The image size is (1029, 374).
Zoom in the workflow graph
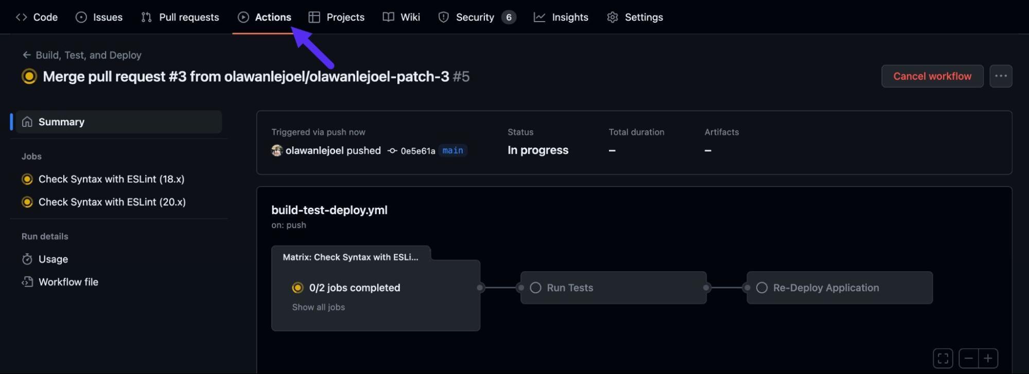click(988, 358)
